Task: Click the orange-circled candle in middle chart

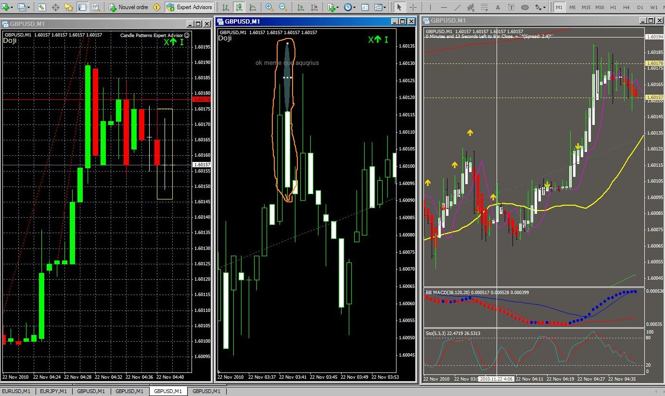Action: [287, 149]
